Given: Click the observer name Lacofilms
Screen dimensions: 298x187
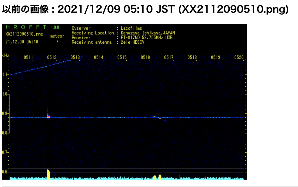Looking at the screenshot, I should click(131, 28).
